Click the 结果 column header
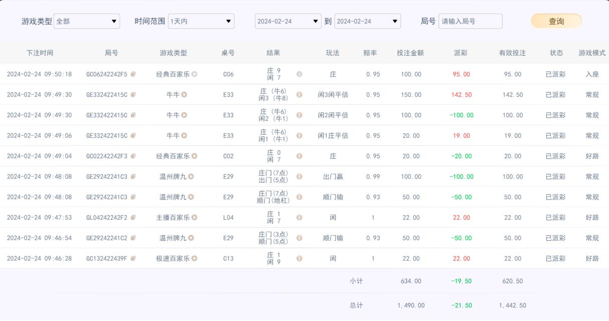 pyautogui.click(x=273, y=53)
